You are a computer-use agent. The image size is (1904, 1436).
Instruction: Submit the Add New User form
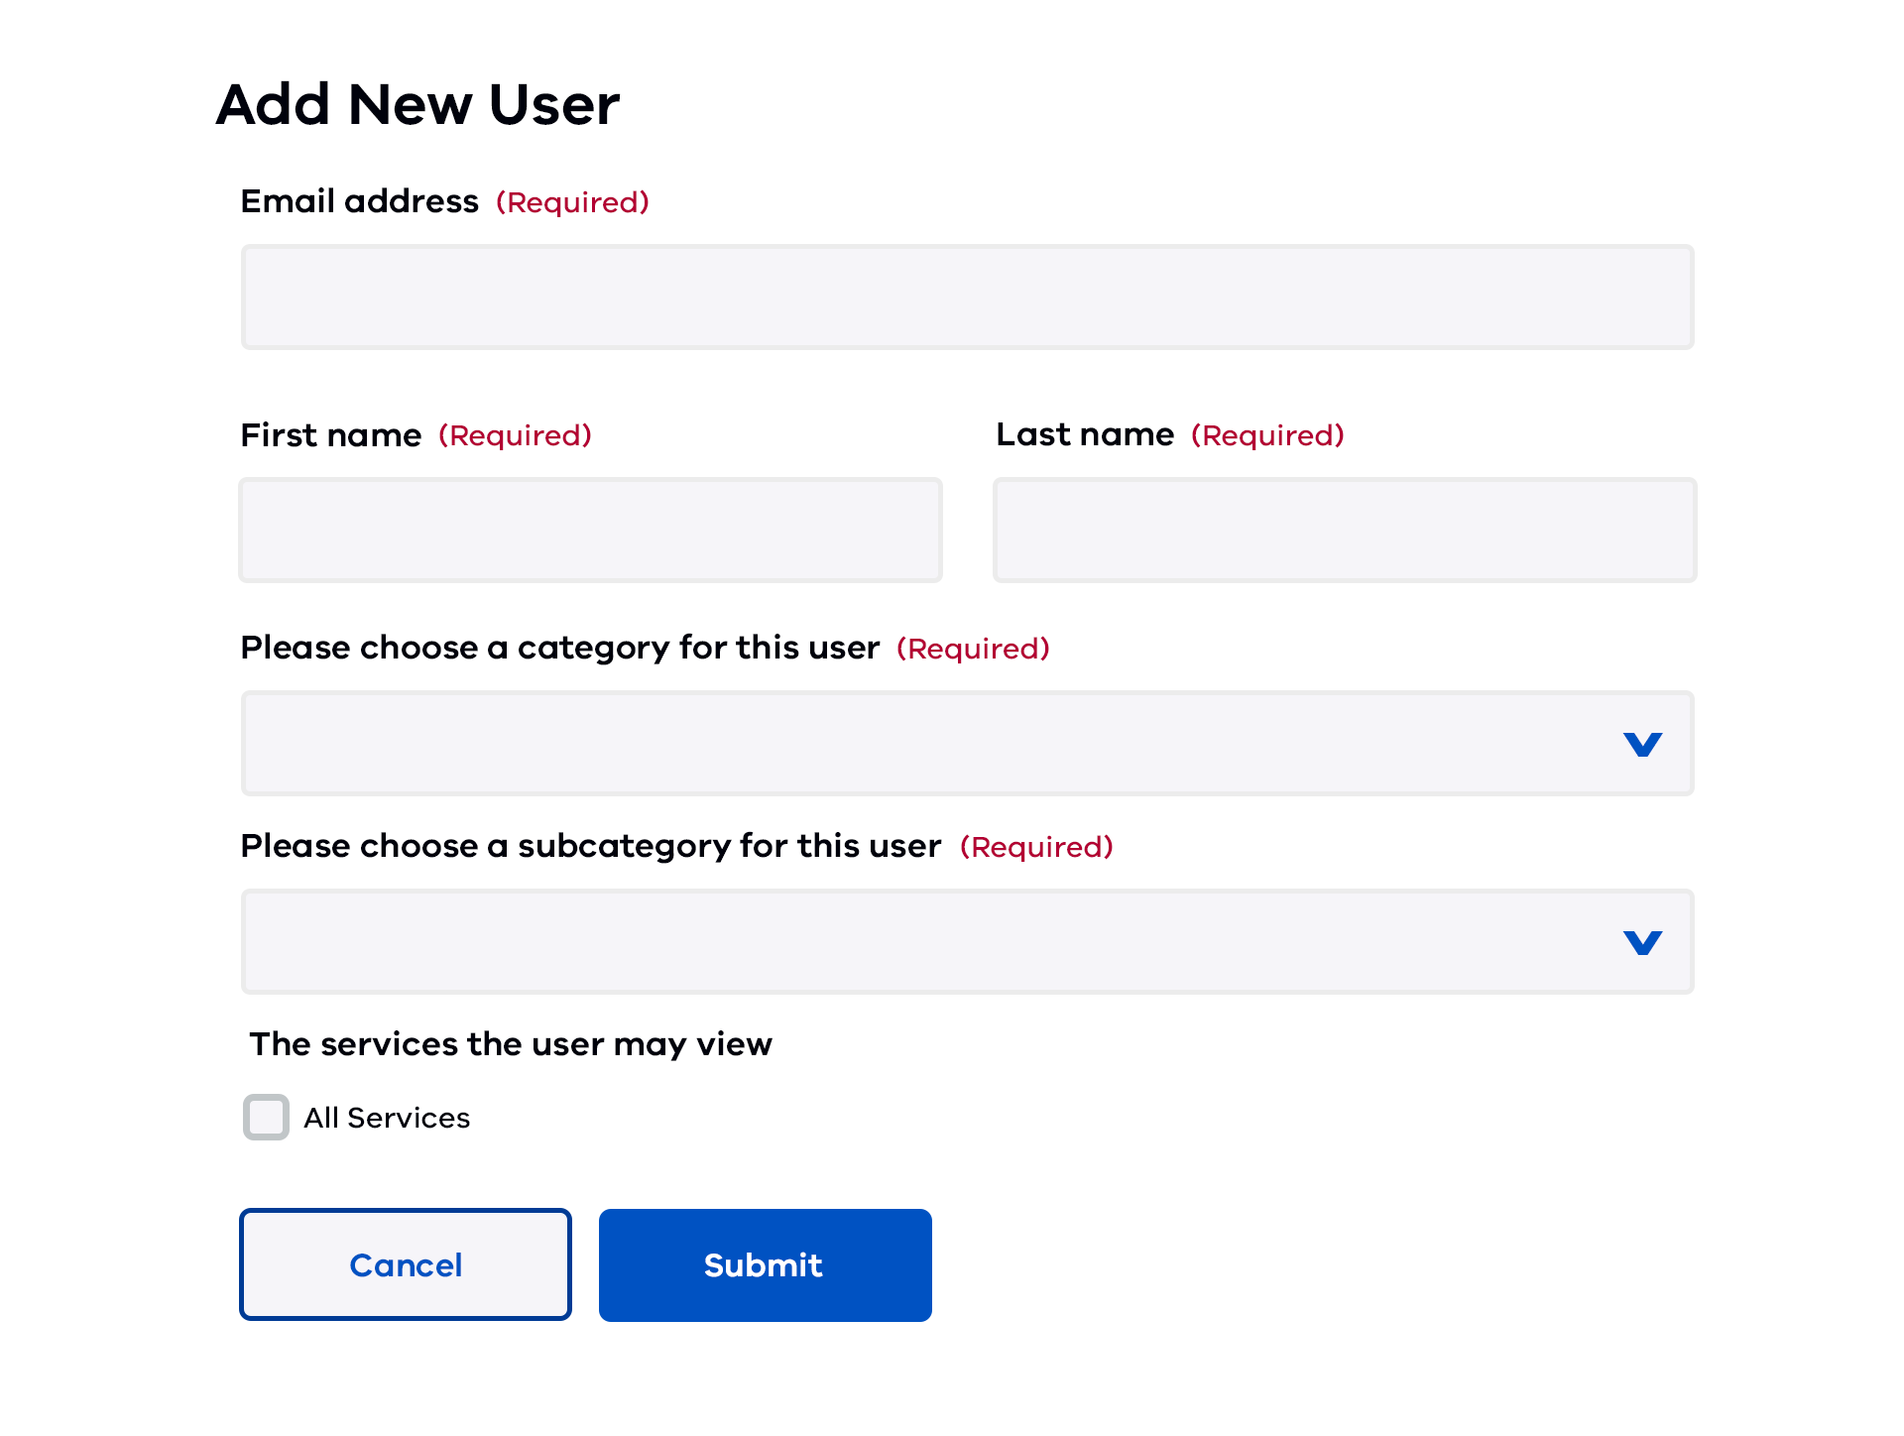[765, 1264]
